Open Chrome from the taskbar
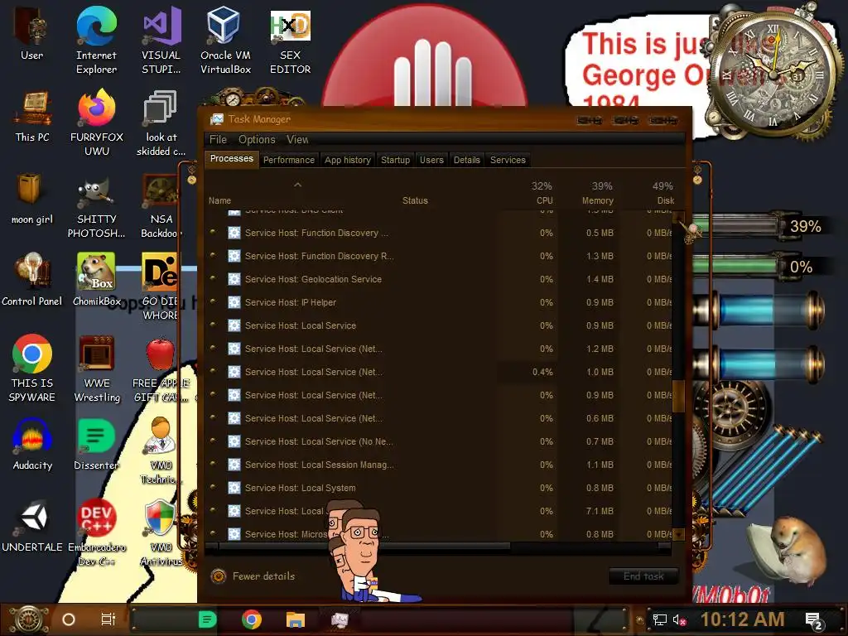 (252, 619)
